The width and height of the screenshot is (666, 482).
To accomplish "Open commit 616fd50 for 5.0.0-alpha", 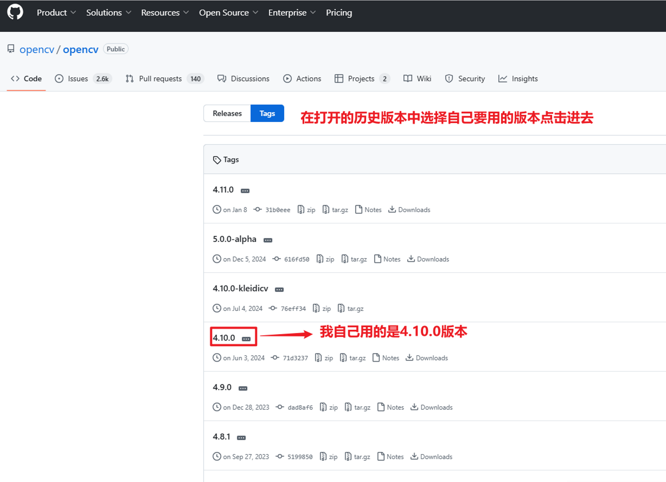I will pos(291,259).
